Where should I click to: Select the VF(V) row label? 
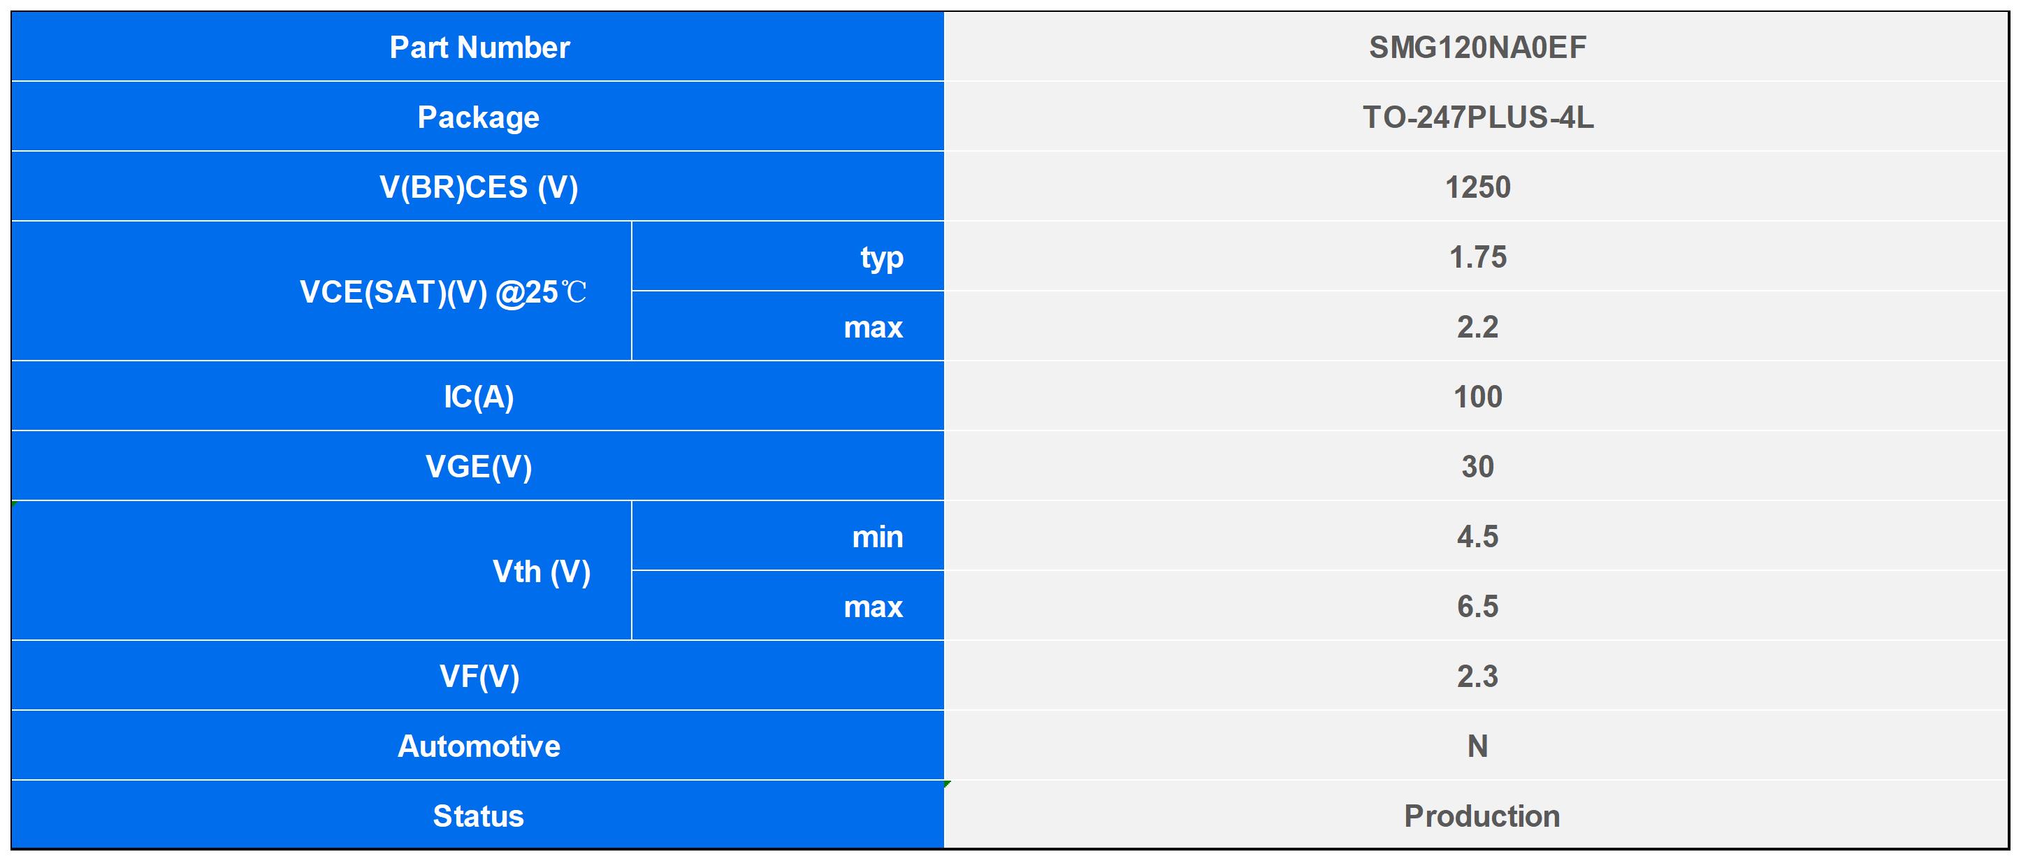click(479, 676)
